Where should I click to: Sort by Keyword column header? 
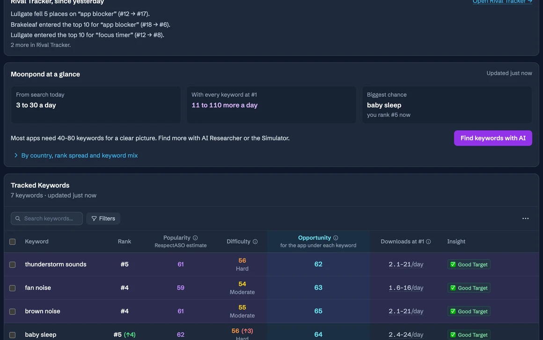pos(37,241)
